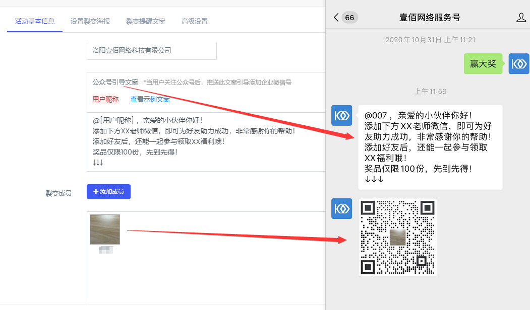Viewport: 530px width, 310px height.
Task: Go back using the chat back arrow
Action: (x=336, y=18)
